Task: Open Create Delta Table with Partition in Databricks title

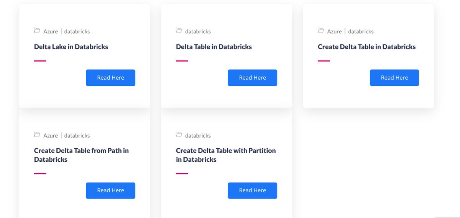Action: tap(226, 155)
